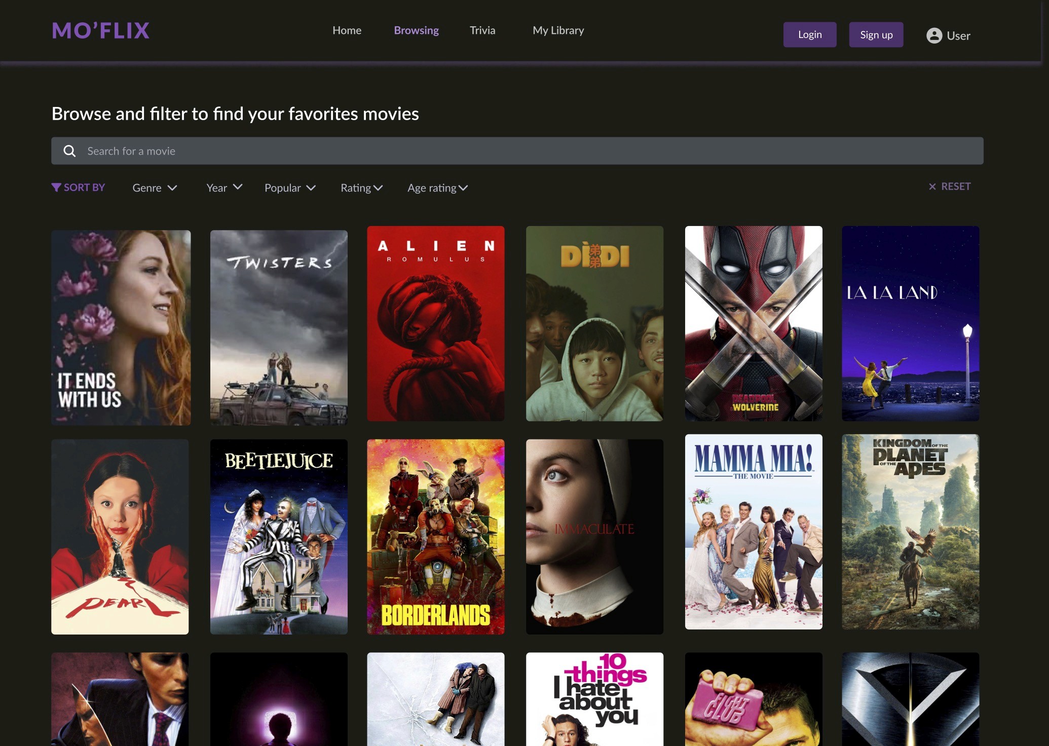Image resolution: width=1049 pixels, height=746 pixels.
Task: Click the MO'FLIX logo
Action: click(x=101, y=31)
